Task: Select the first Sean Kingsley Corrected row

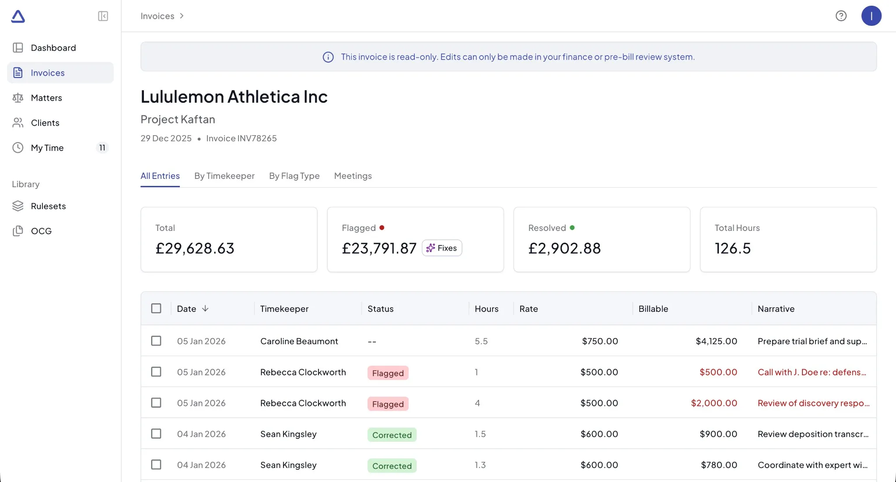Action: coord(156,433)
